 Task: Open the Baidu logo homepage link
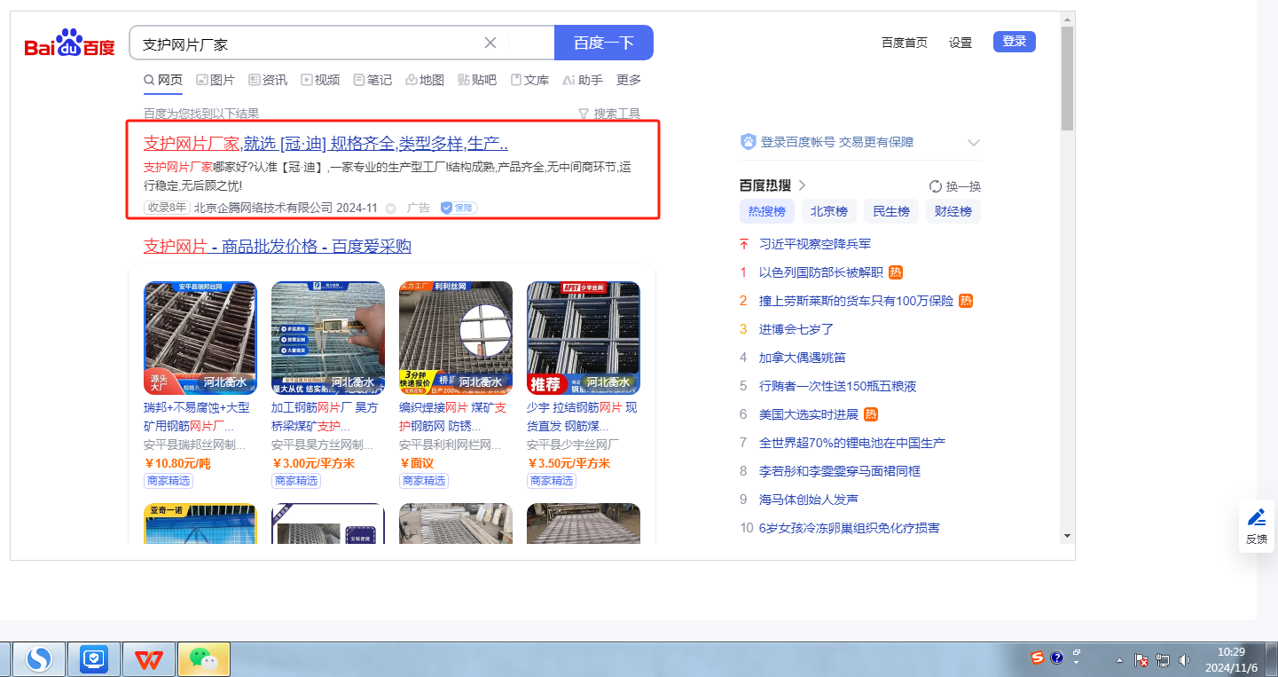pos(69,43)
